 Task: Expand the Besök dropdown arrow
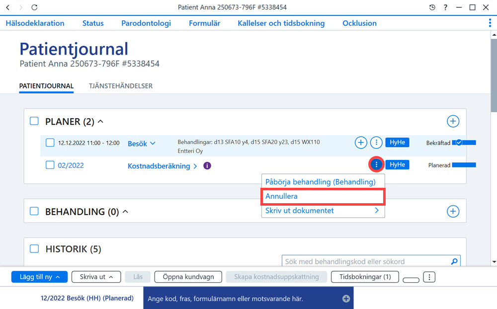click(153, 143)
